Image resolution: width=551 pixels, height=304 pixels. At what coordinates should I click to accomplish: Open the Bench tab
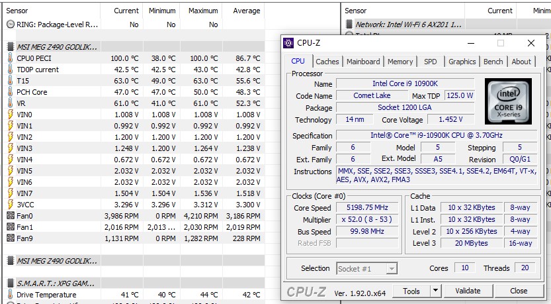click(x=493, y=62)
